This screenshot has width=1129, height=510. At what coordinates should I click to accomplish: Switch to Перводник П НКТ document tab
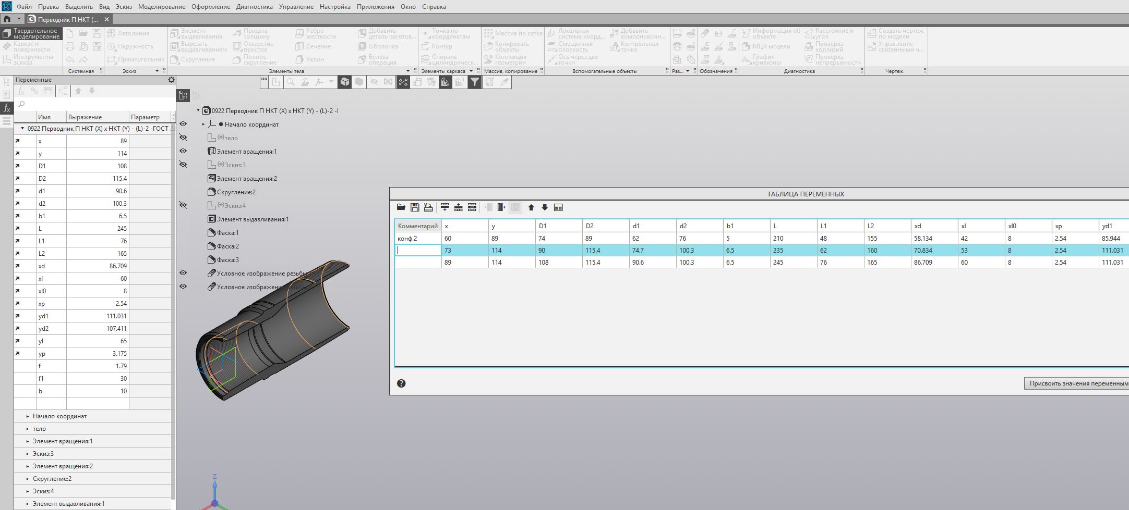pos(68,19)
